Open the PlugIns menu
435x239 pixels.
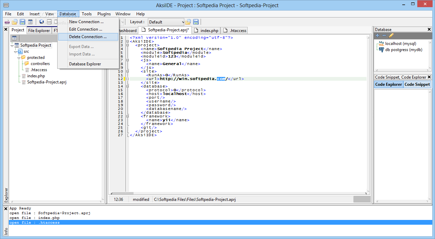coord(104,14)
